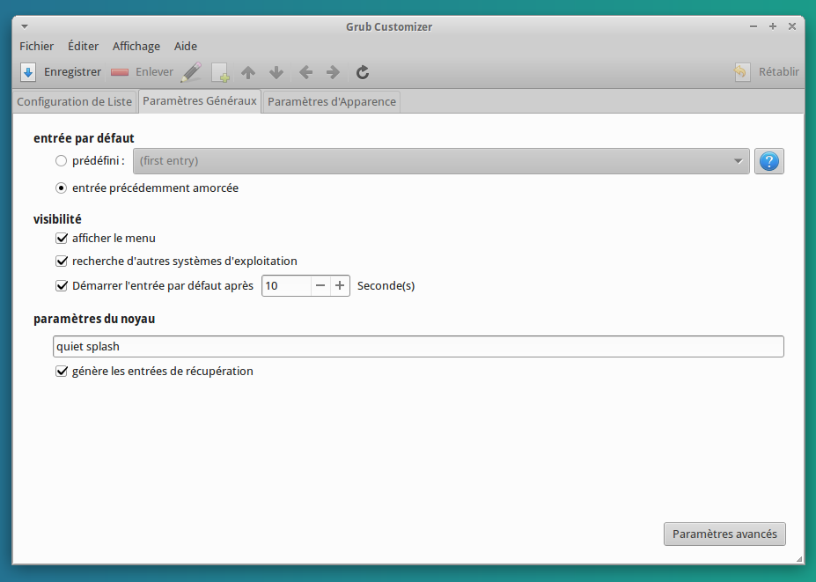
Task: Click the right arrow toolbar icon
Action: [333, 72]
